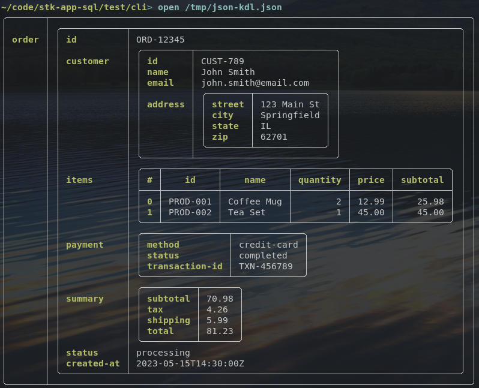Click row index 1 in items
The height and width of the screenshot is (388, 479).
coord(149,212)
